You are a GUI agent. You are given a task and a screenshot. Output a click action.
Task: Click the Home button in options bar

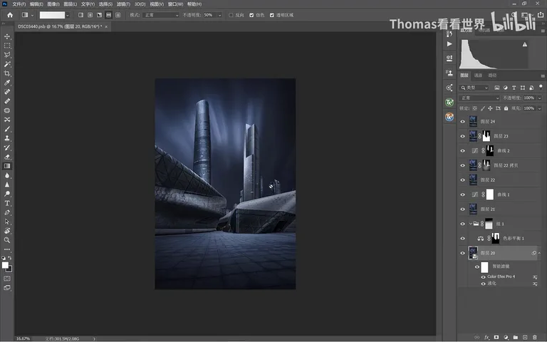click(x=10, y=15)
